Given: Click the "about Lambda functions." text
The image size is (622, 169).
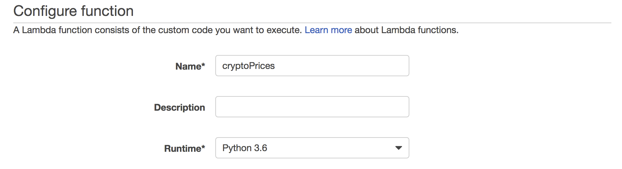Looking at the screenshot, I should [x=406, y=30].
